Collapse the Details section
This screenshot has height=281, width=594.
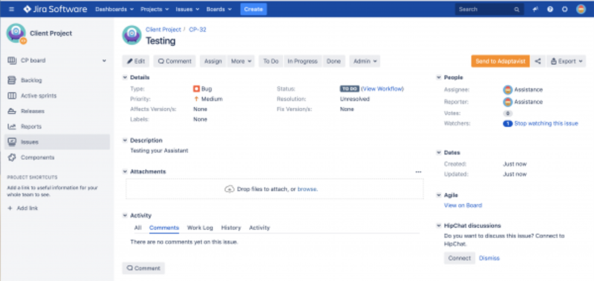click(x=125, y=78)
